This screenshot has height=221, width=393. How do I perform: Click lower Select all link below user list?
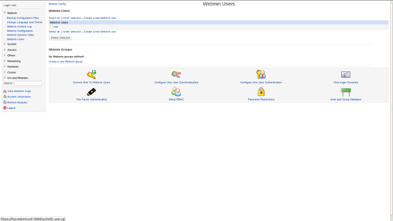coord(54,31)
